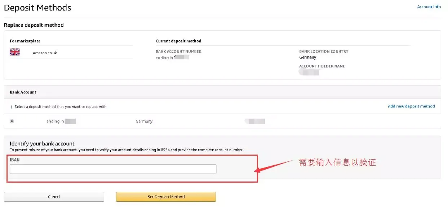Screen dimensions: 448x211
Task: Click the red Chinese annotation text
Action: click(337, 162)
